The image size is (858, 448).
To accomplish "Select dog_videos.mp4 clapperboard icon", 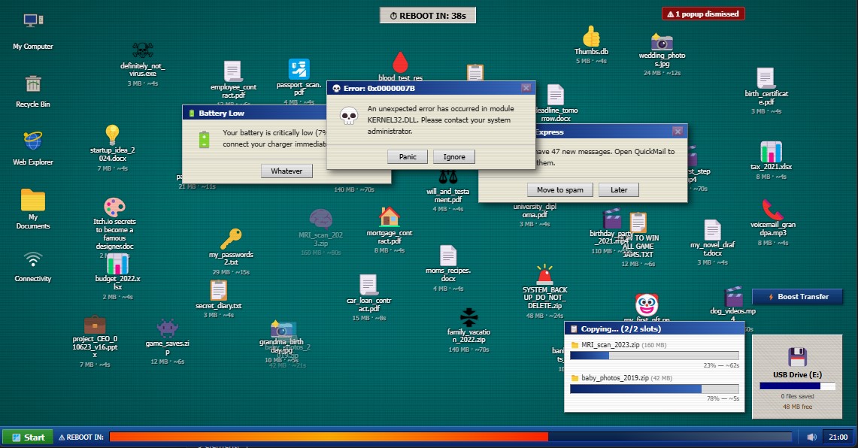I will (733, 296).
